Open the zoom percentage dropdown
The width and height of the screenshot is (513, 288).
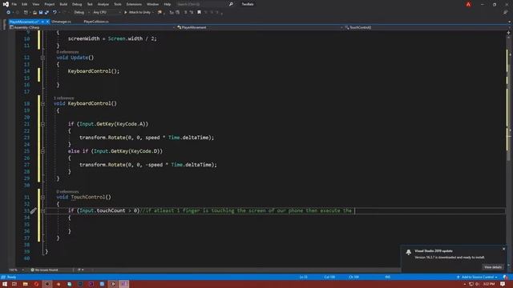tap(16, 270)
